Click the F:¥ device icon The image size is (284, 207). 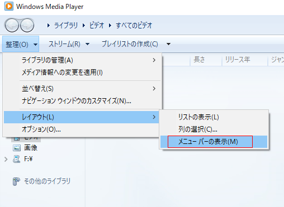(x=17, y=159)
